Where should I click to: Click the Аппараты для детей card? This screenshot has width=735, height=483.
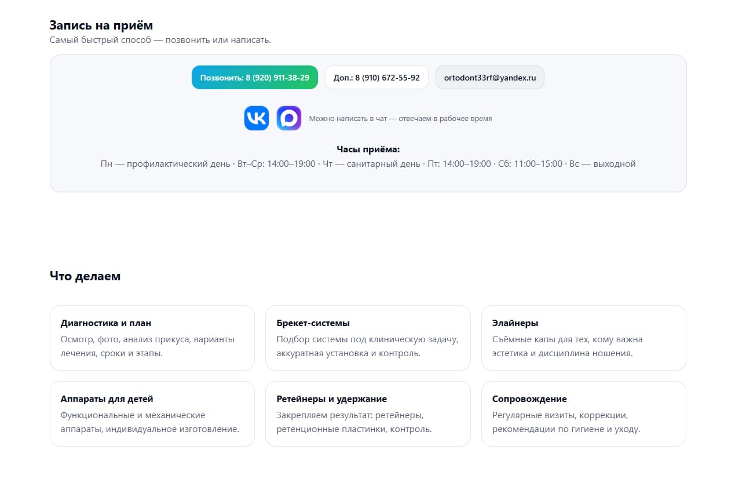pyautogui.click(x=152, y=414)
